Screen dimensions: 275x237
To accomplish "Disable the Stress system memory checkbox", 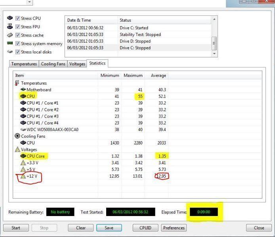I will click(17, 44).
